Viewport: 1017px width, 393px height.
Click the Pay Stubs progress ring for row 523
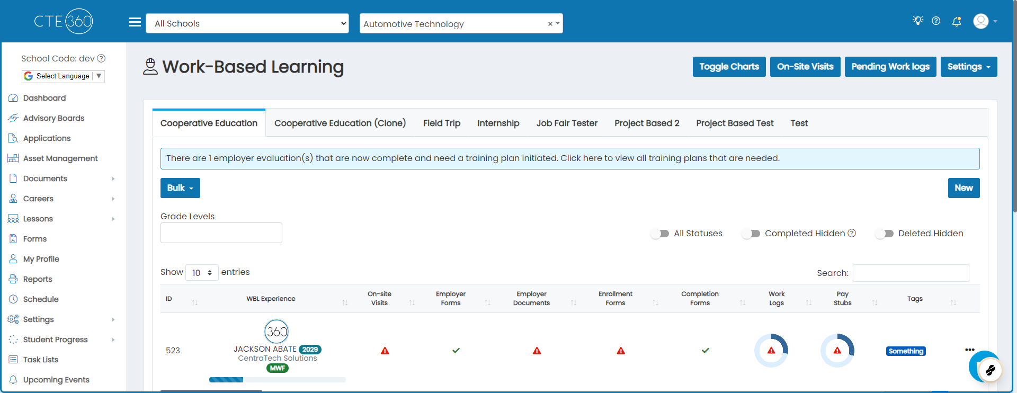tap(837, 350)
